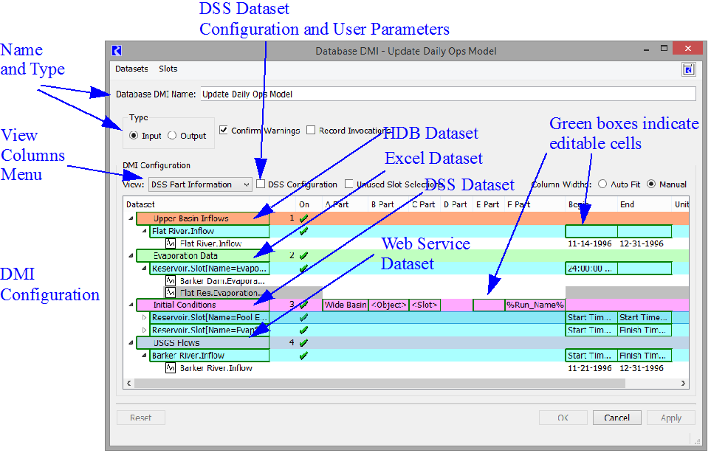Click green checkmark in Evaporation Data row
This screenshot has width=711, height=453.
(303, 256)
